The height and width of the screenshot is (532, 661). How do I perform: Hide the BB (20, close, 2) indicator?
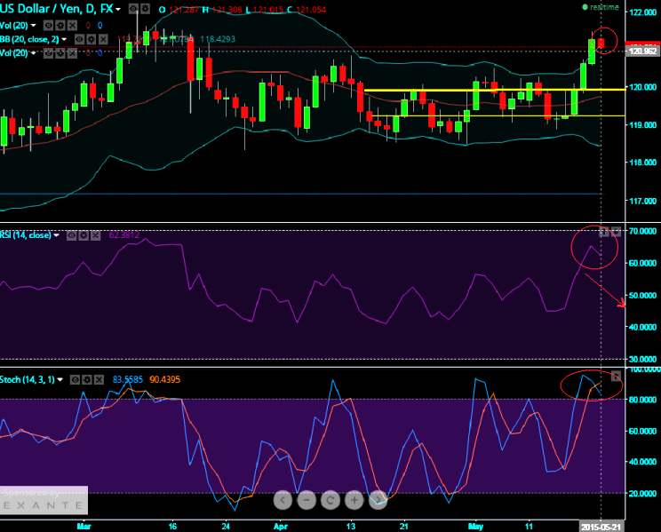[x=79, y=39]
